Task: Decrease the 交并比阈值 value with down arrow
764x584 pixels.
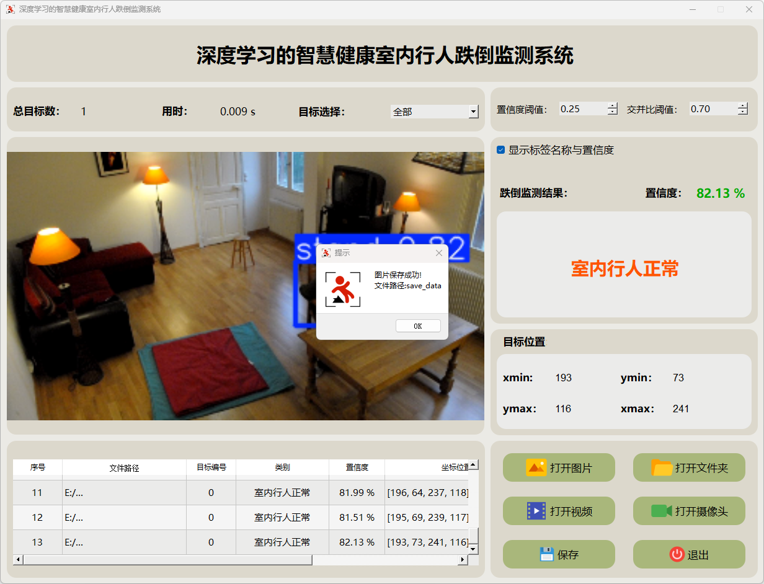Action: (742, 112)
